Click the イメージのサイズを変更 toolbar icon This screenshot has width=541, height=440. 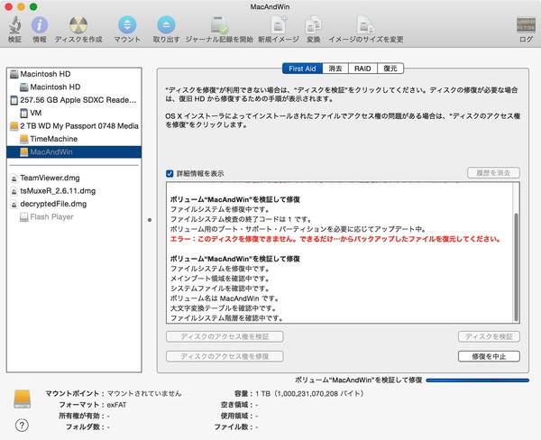pos(365,25)
